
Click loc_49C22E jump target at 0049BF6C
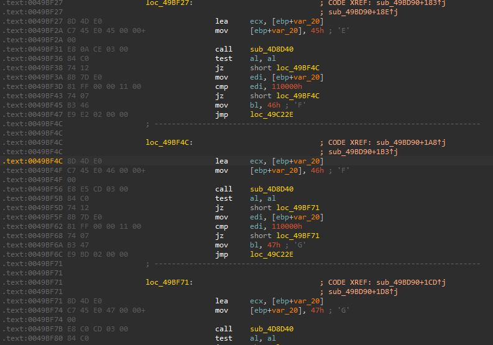272,254
